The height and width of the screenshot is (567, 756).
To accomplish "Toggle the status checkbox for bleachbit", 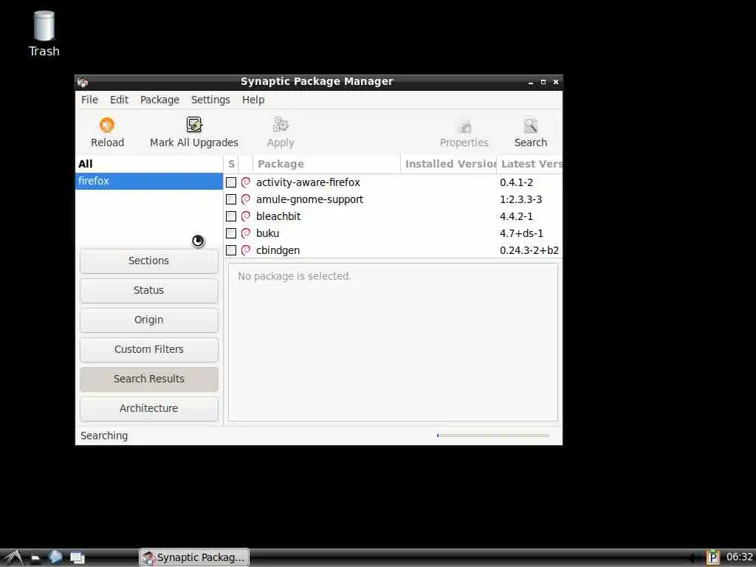I will [231, 216].
